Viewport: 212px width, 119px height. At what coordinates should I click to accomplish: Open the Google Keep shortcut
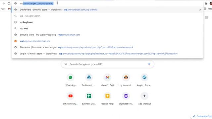pos(107,99)
